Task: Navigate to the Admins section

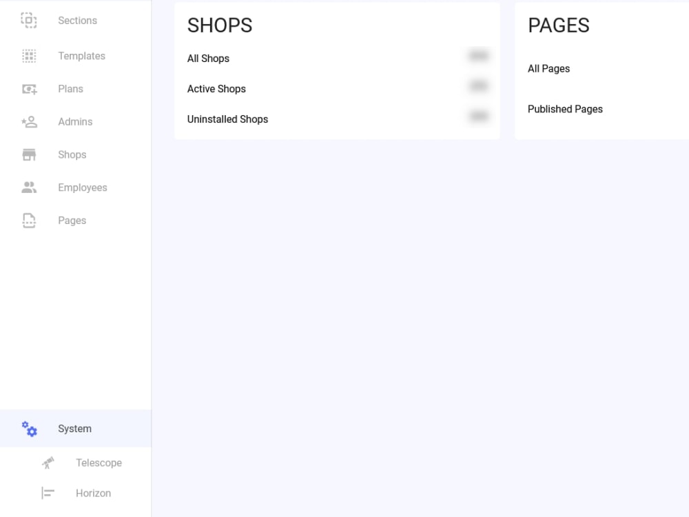Action: pyautogui.click(x=74, y=121)
